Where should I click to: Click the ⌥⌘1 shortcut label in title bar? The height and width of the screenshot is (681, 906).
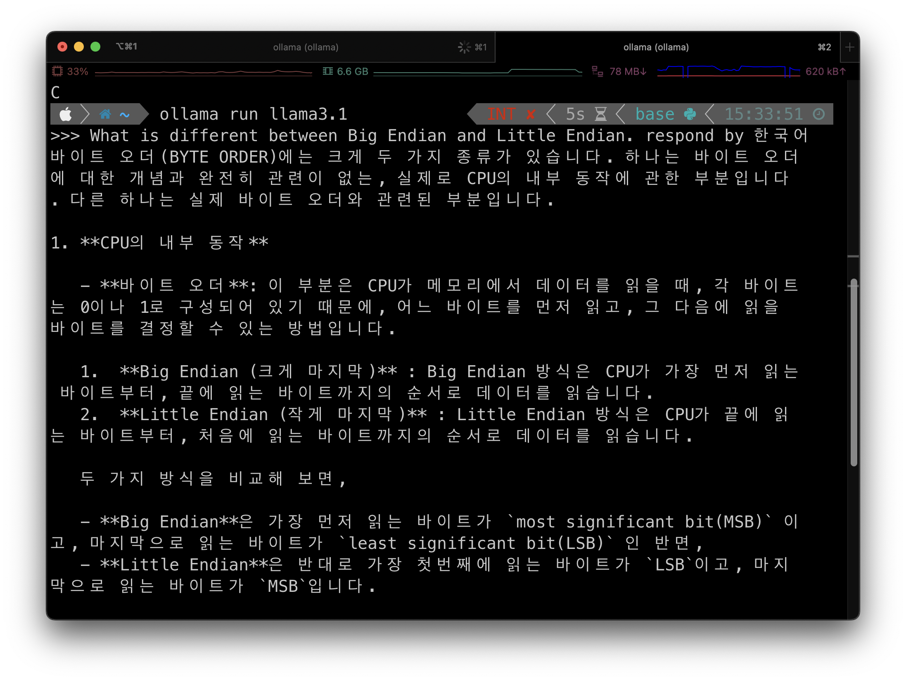click(126, 47)
